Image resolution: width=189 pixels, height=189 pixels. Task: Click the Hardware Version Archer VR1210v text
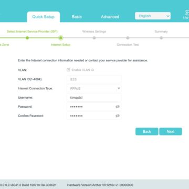100,185
